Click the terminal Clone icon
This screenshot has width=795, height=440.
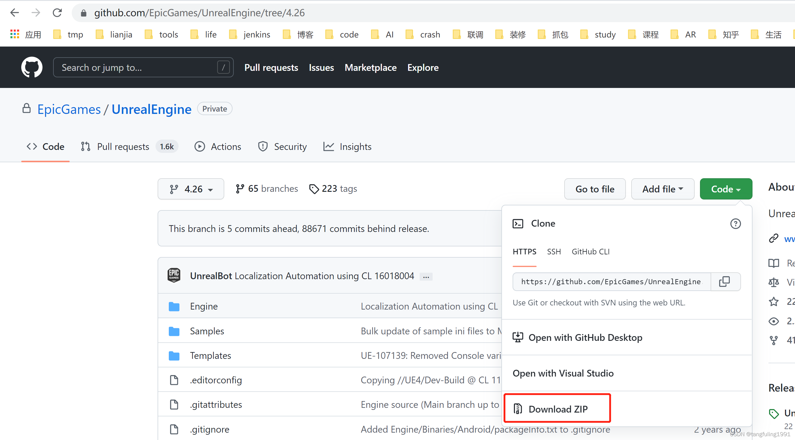(x=518, y=223)
